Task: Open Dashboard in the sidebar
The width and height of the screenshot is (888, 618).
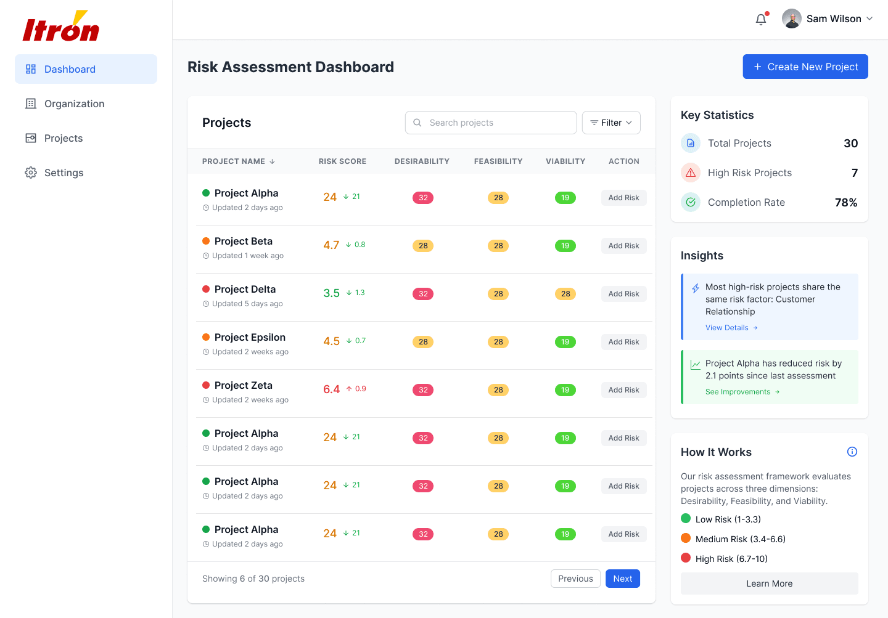Action: point(86,69)
